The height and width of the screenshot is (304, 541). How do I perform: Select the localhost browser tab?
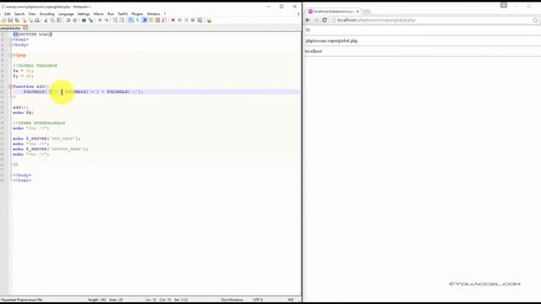[333, 11]
